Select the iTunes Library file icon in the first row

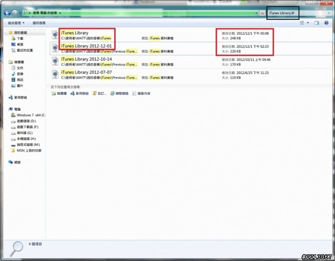tap(55, 35)
